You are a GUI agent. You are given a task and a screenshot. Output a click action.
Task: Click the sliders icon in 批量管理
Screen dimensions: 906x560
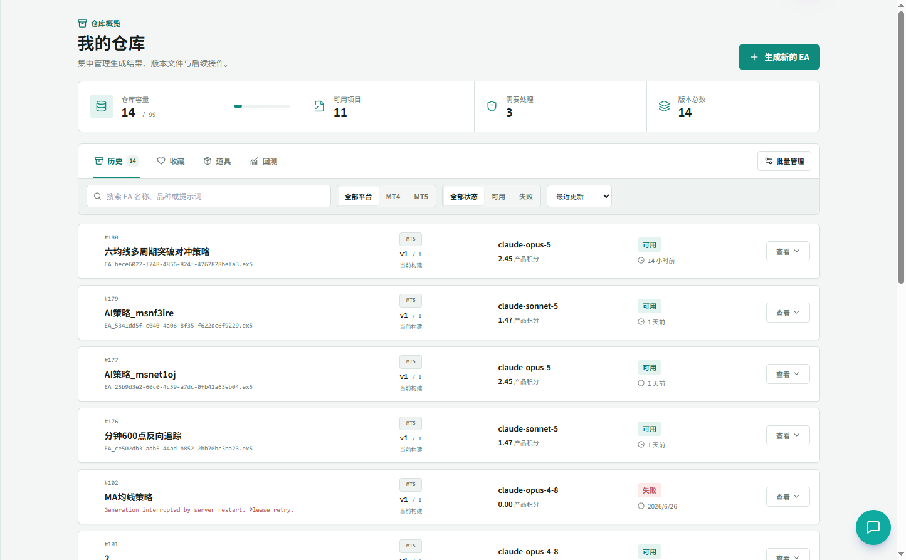click(x=769, y=161)
